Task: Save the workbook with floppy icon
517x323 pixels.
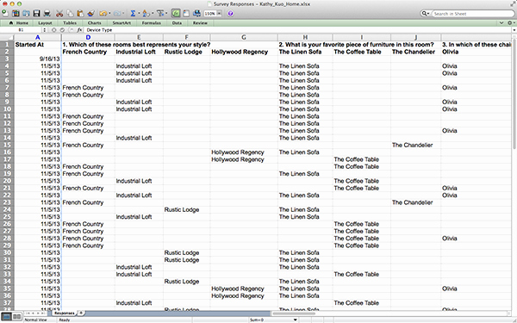Action: pos(36,14)
